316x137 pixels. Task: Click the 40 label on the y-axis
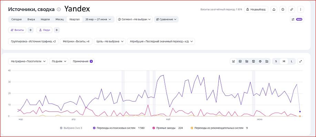click(9, 71)
